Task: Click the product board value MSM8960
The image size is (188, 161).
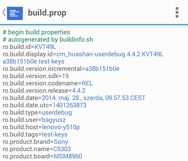Action: pos(68,156)
